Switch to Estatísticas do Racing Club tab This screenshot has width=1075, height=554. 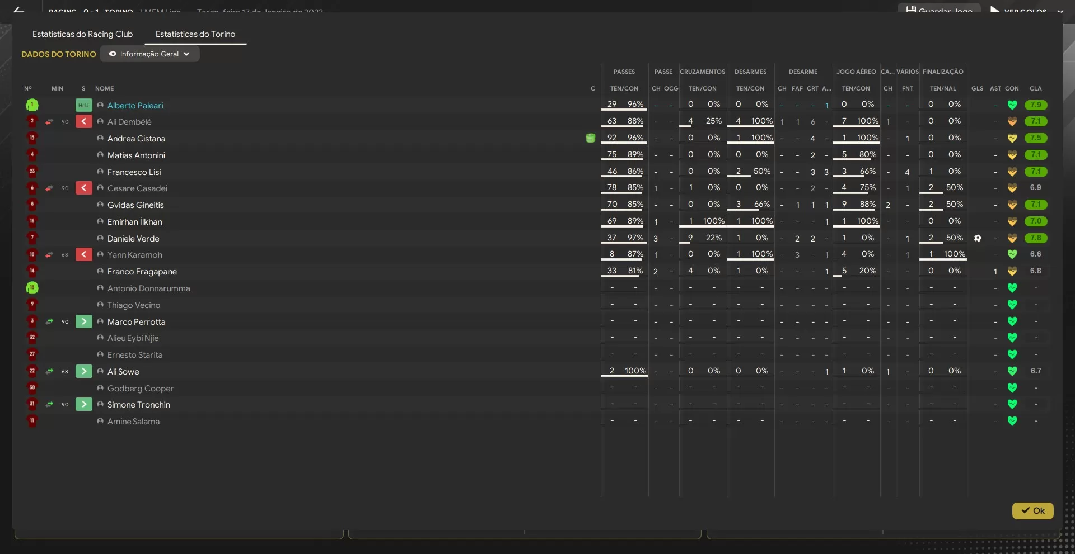point(82,34)
